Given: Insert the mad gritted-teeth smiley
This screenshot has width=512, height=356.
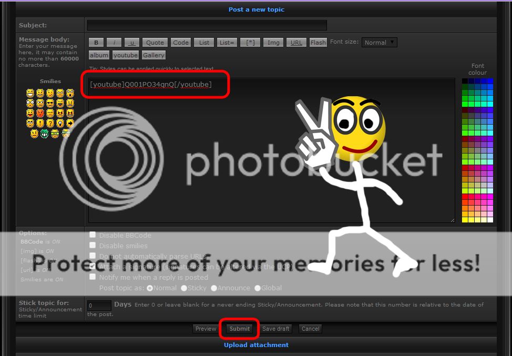Looking at the screenshot, I should click(70, 104).
